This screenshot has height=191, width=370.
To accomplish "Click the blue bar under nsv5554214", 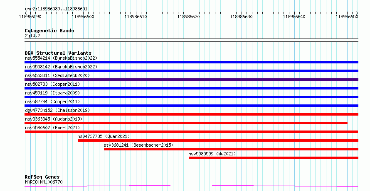I will pyautogui.click(x=191, y=62).
